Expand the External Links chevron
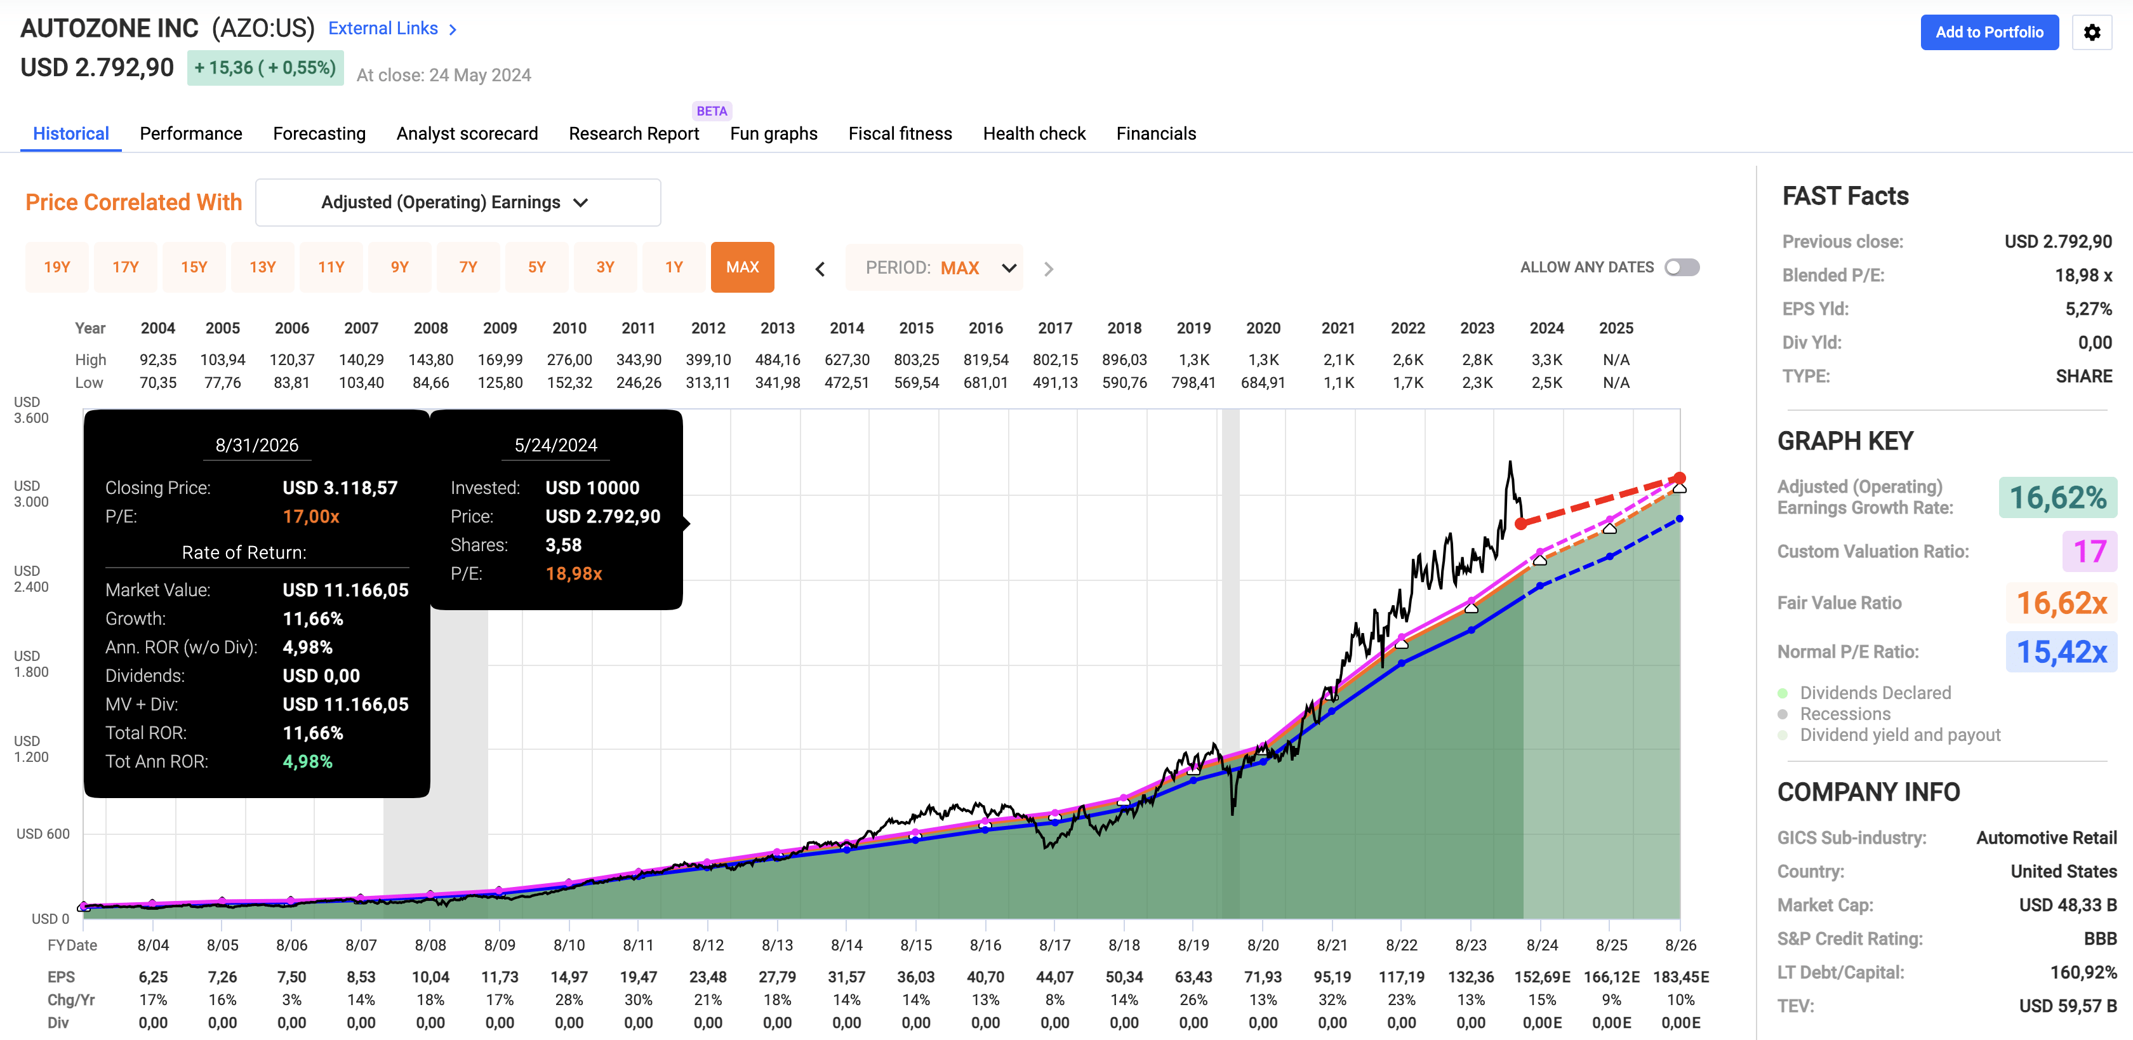Screen dimensions: 2133x1040 (x=452, y=28)
